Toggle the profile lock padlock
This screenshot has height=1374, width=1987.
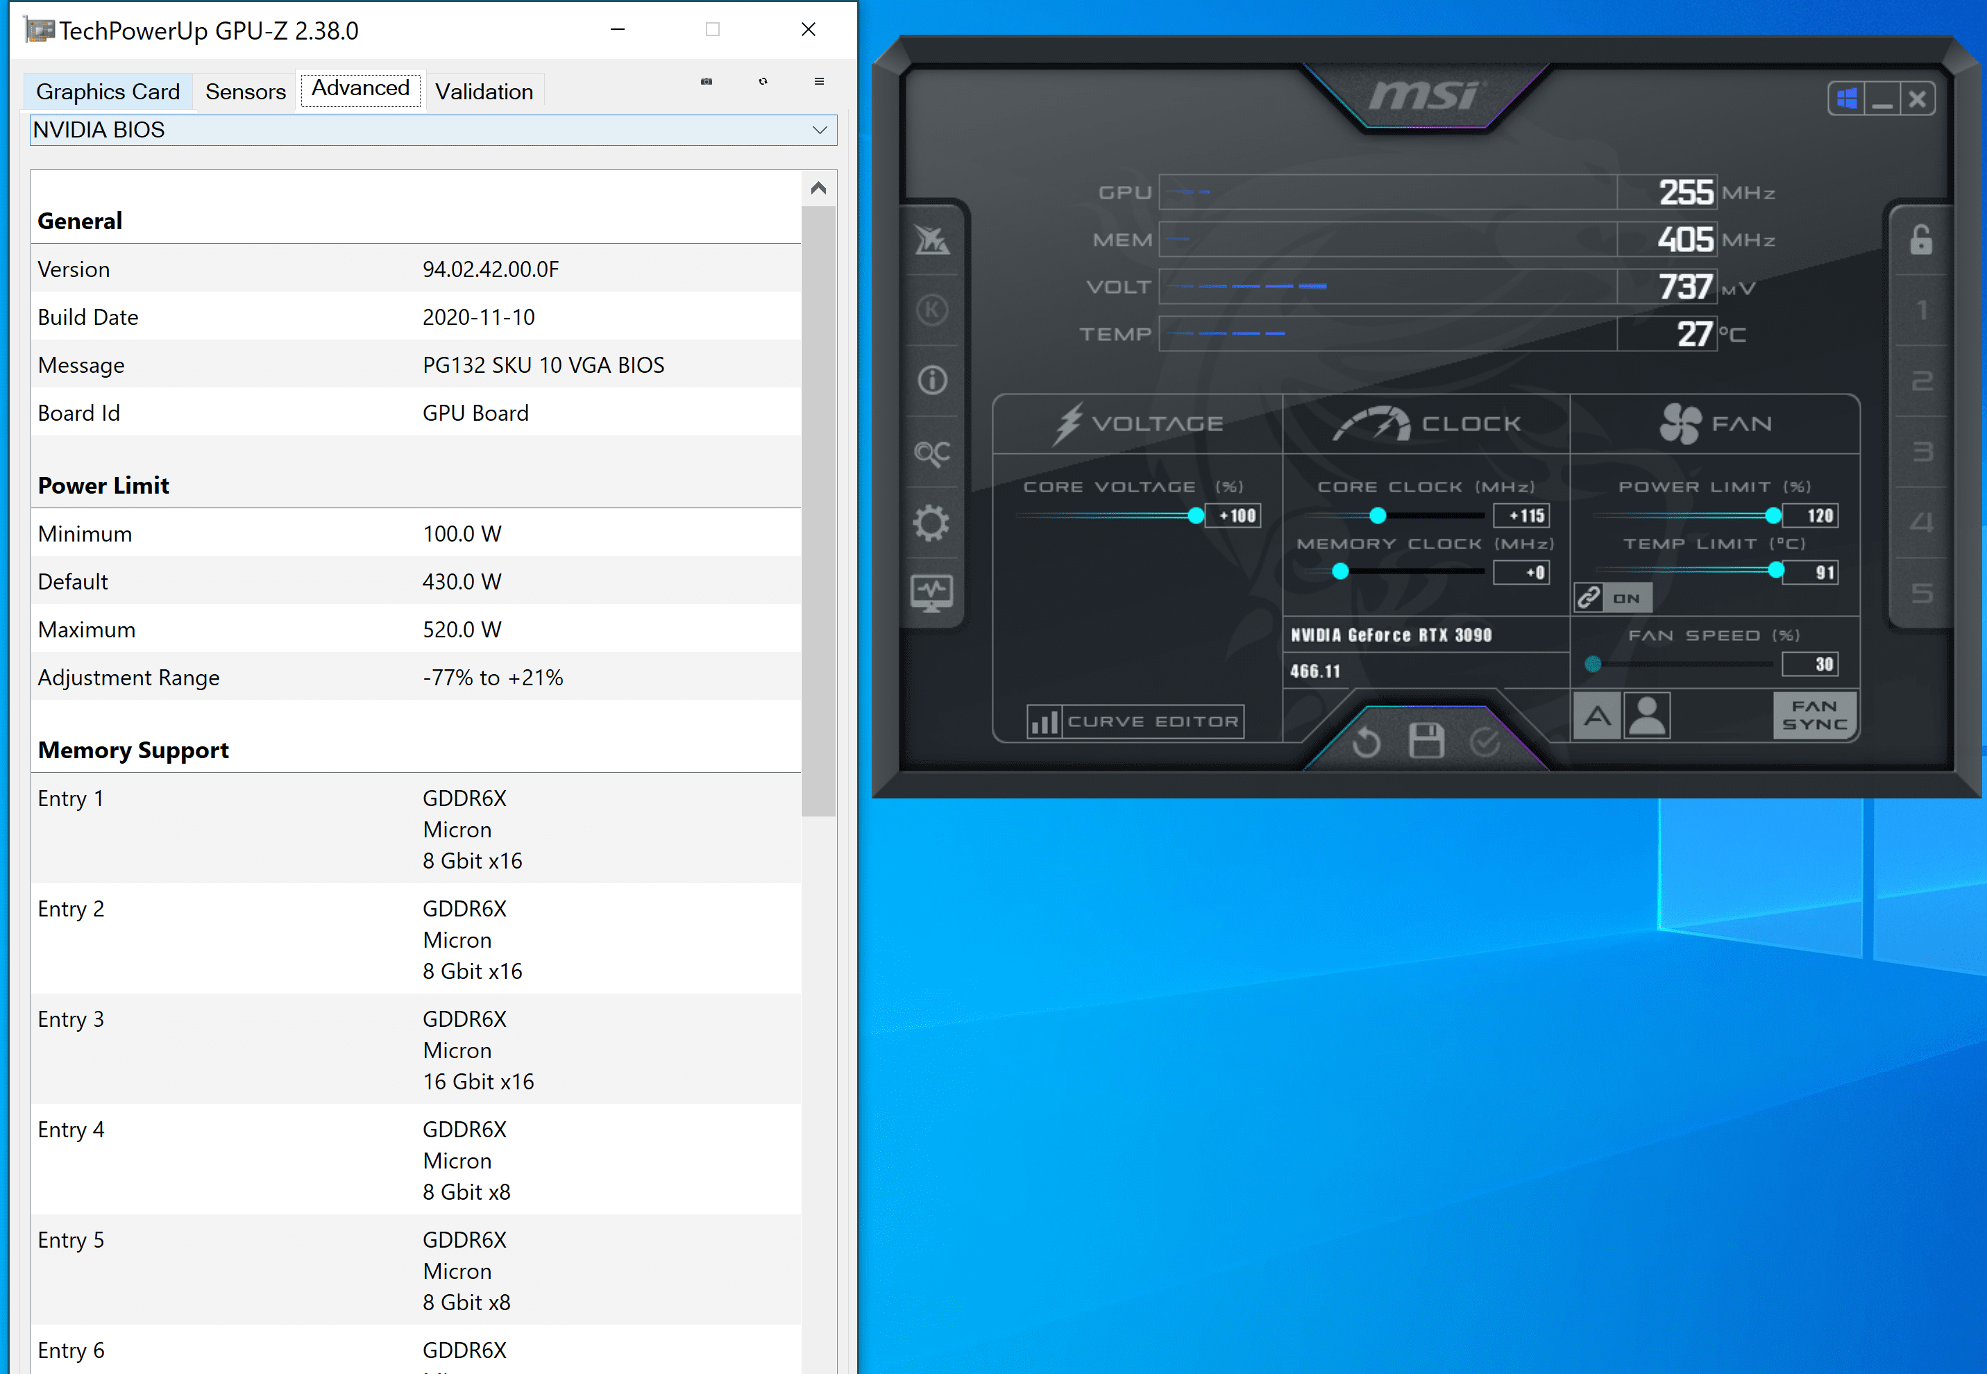click(x=1921, y=240)
